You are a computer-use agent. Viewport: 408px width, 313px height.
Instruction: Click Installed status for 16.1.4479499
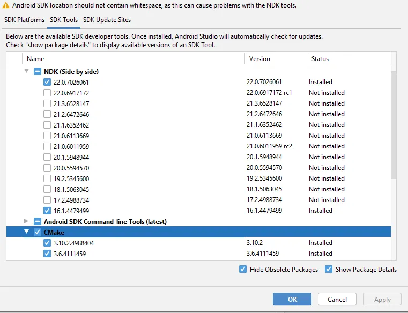[x=320, y=210]
